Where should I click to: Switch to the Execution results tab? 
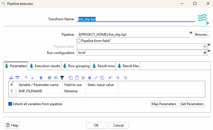pos(45,66)
